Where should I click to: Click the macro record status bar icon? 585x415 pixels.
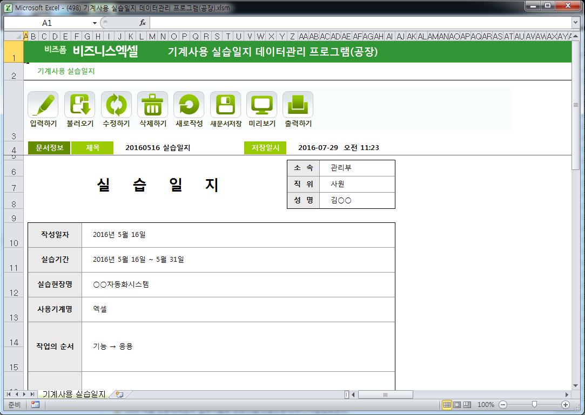point(36,405)
